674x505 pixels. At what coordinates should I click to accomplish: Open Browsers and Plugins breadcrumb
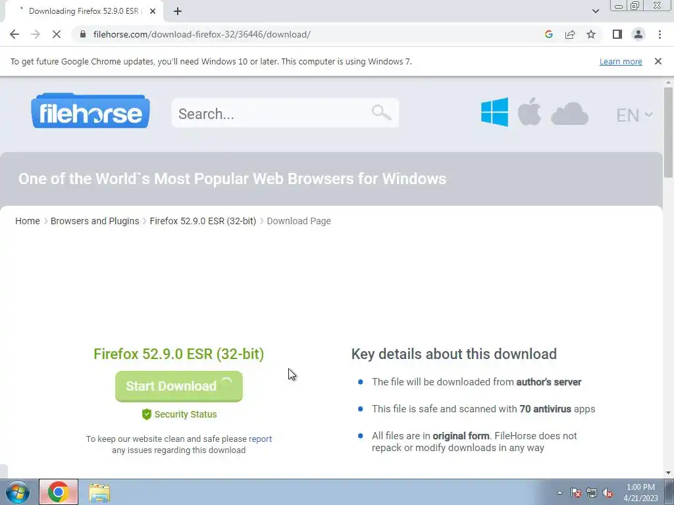[x=95, y=221]
